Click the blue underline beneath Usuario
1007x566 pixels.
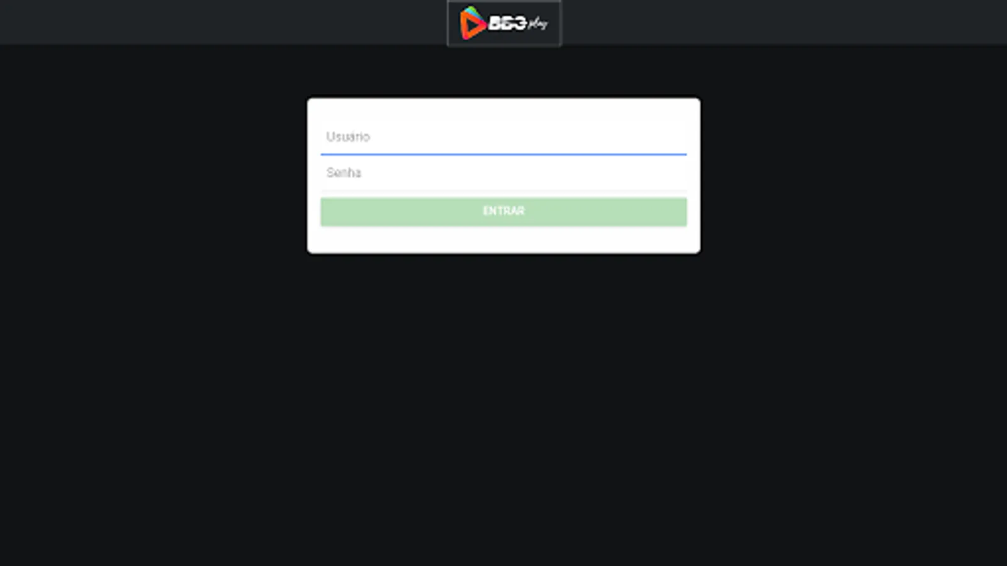pyautogui.click(x=503, y=153)
